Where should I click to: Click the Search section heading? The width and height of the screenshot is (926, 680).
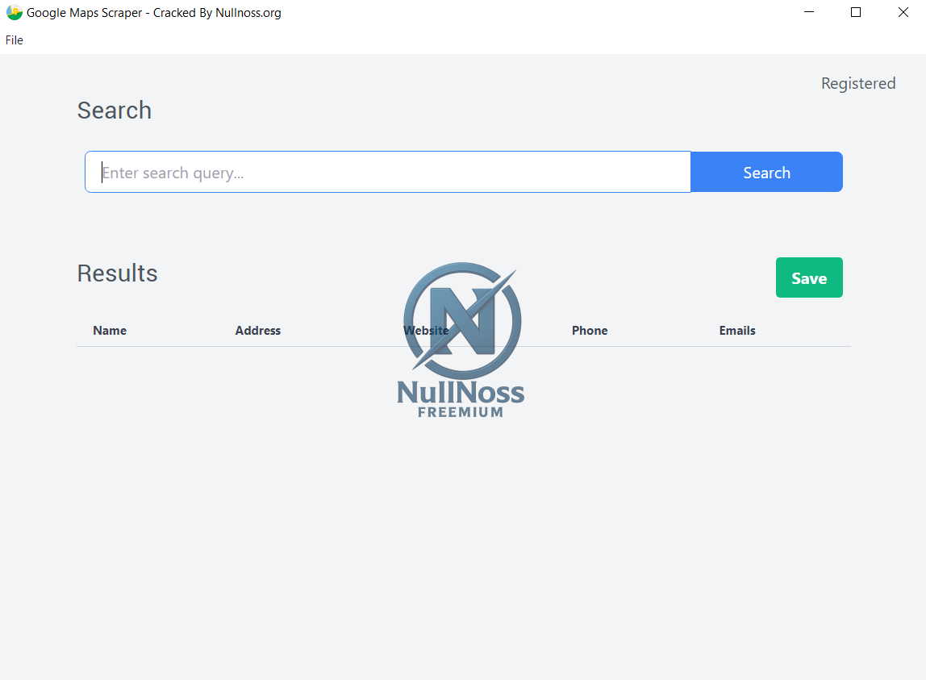coord(115,111)
